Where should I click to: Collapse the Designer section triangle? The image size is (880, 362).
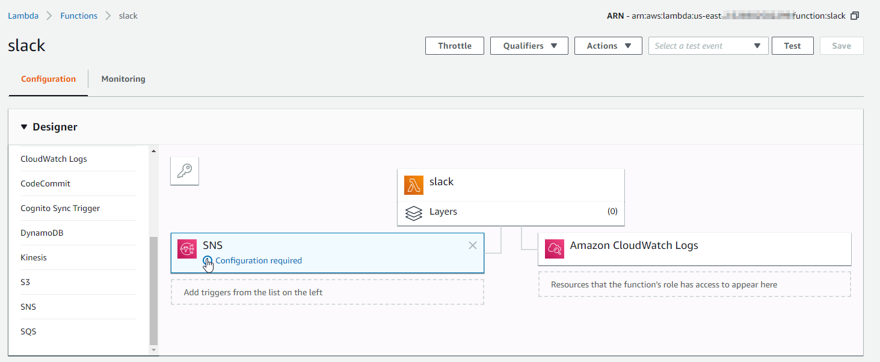tap(24, 127)
